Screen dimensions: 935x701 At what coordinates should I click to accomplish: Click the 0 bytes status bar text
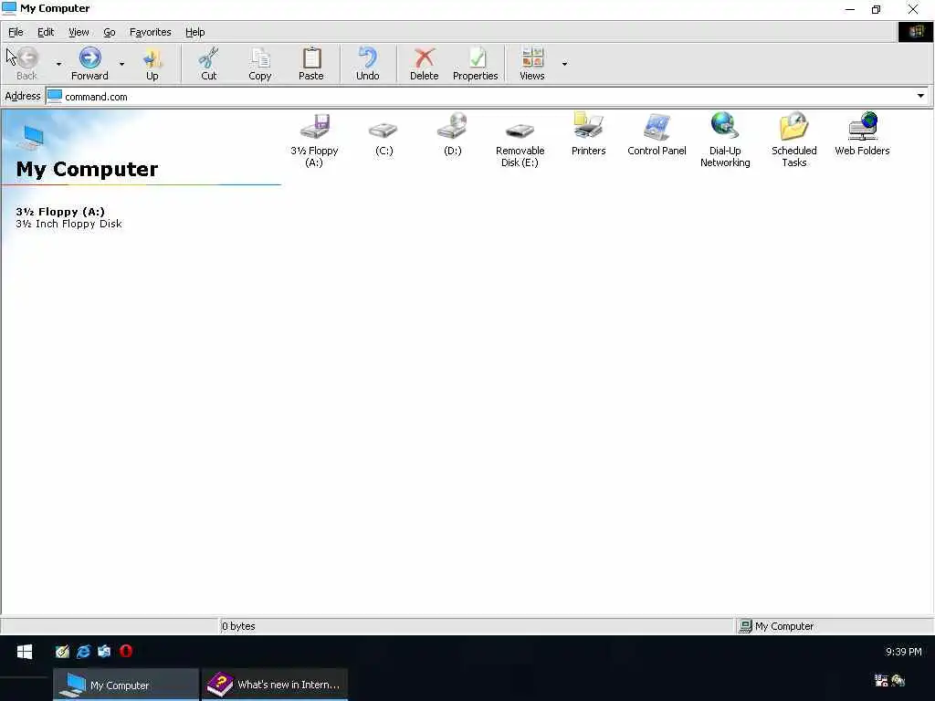238,626
